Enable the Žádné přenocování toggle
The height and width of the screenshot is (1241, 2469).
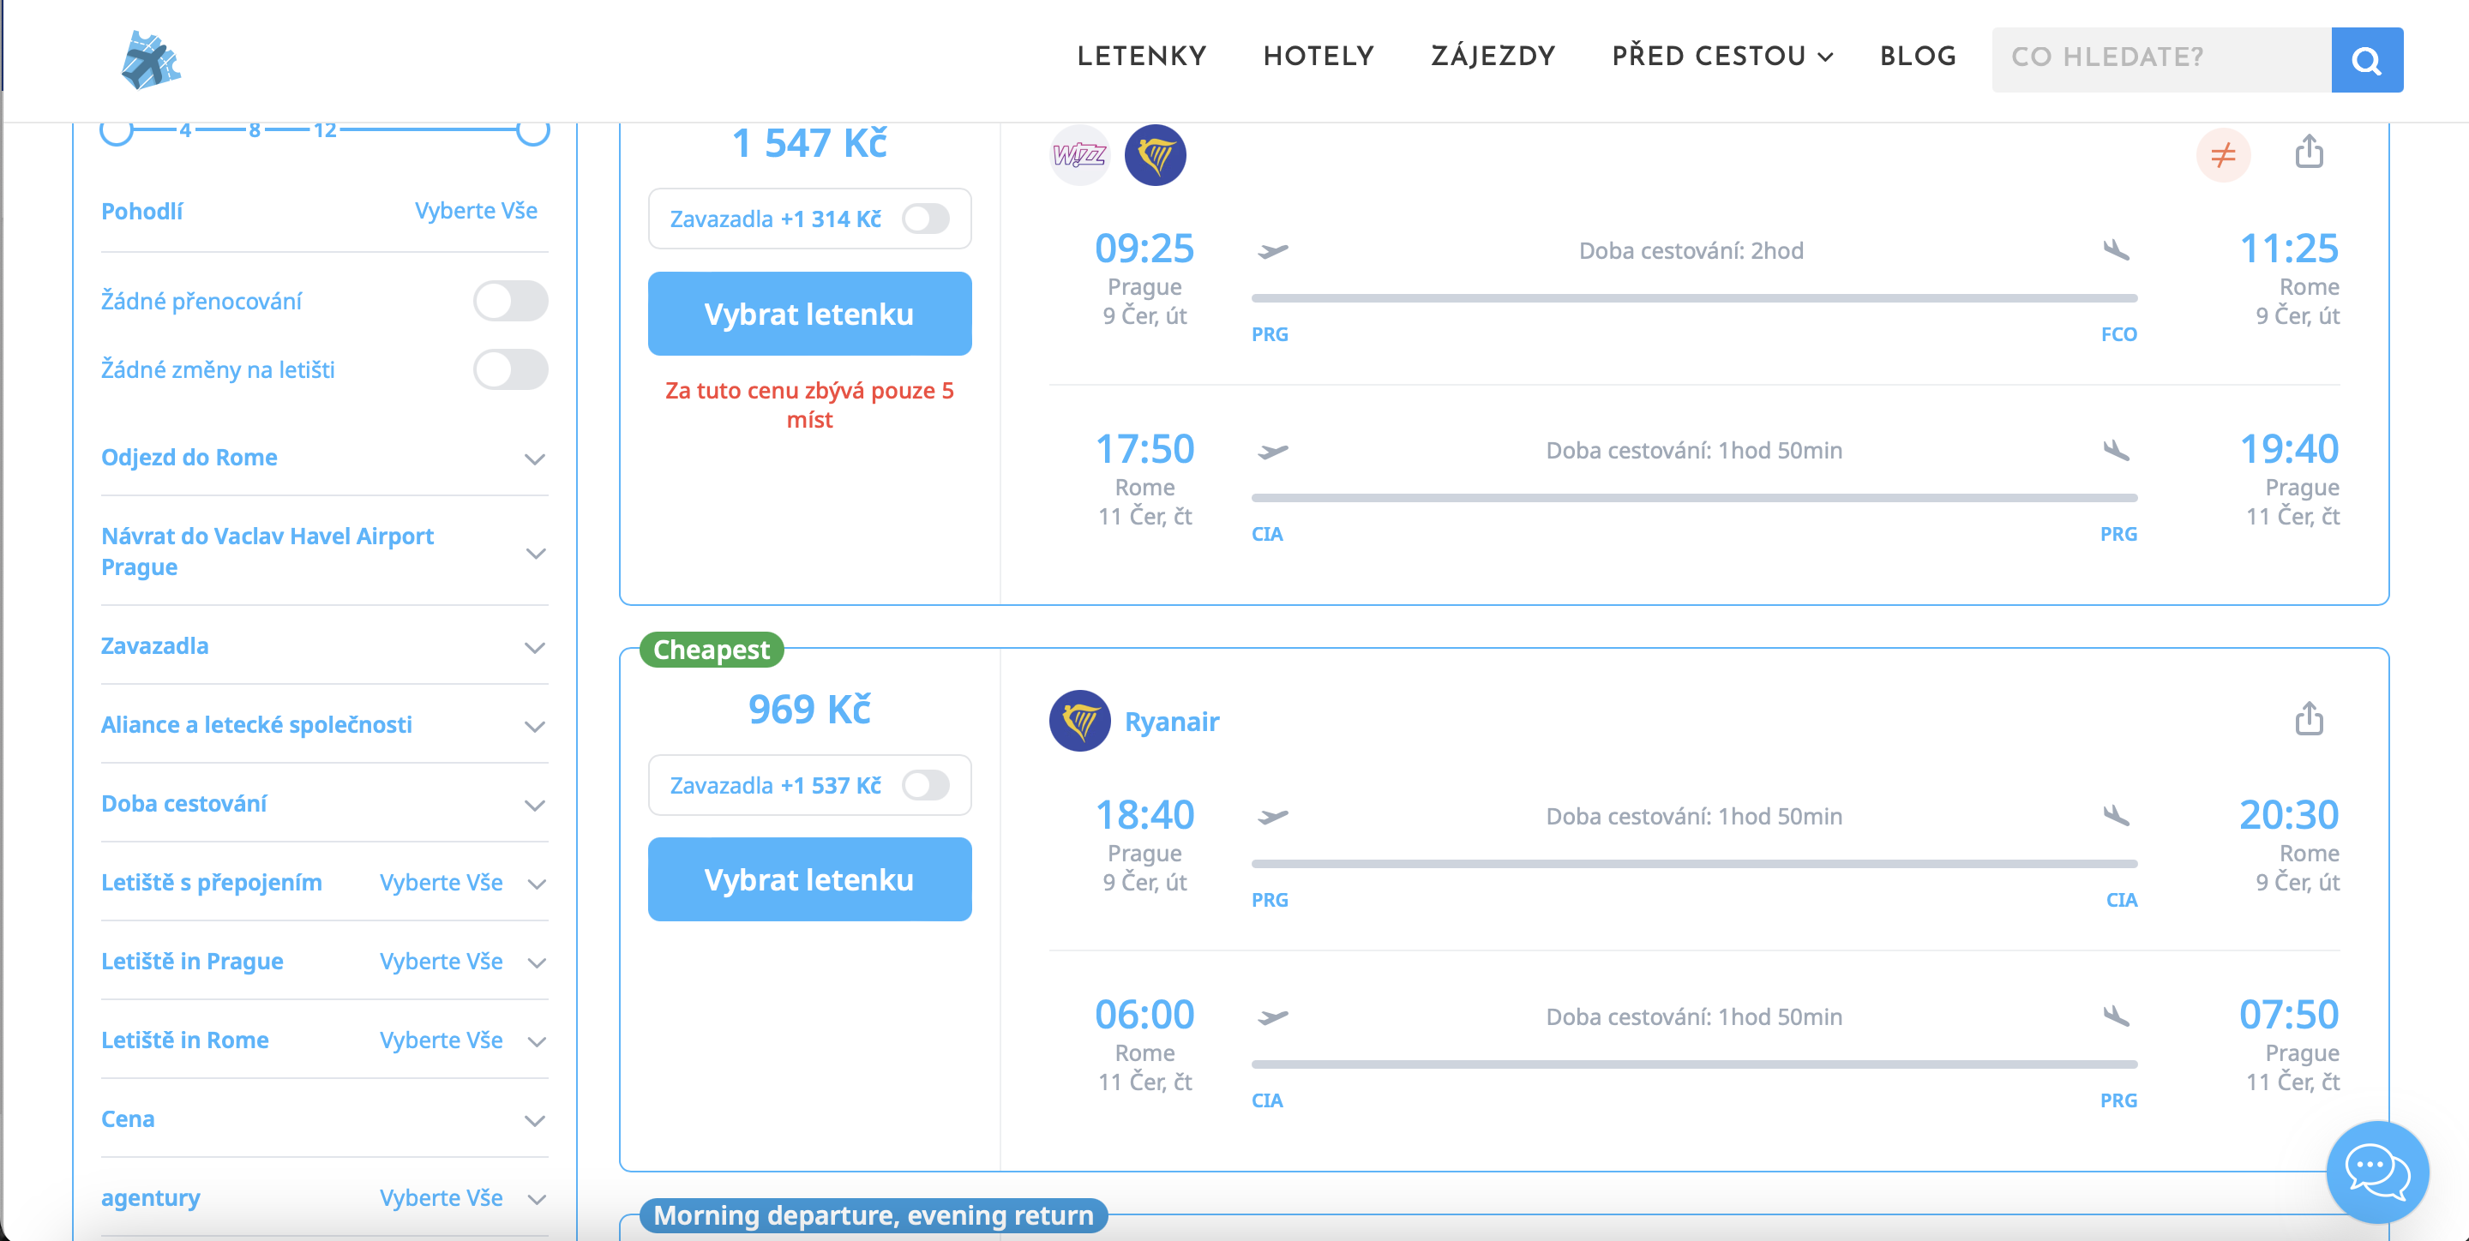510,301
